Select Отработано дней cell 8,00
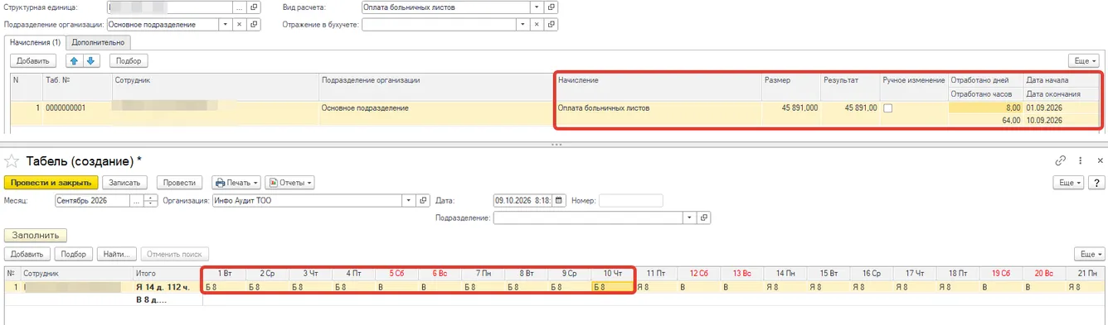Image resolution: width=1108 pixels, height=325 pixels. (x=986, y=108)
